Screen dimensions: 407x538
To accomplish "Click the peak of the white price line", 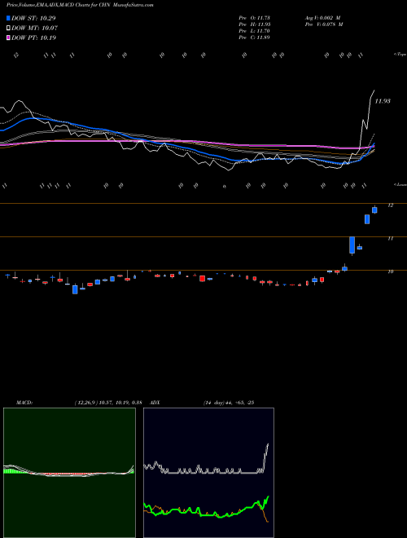I will tap(374, 90).
